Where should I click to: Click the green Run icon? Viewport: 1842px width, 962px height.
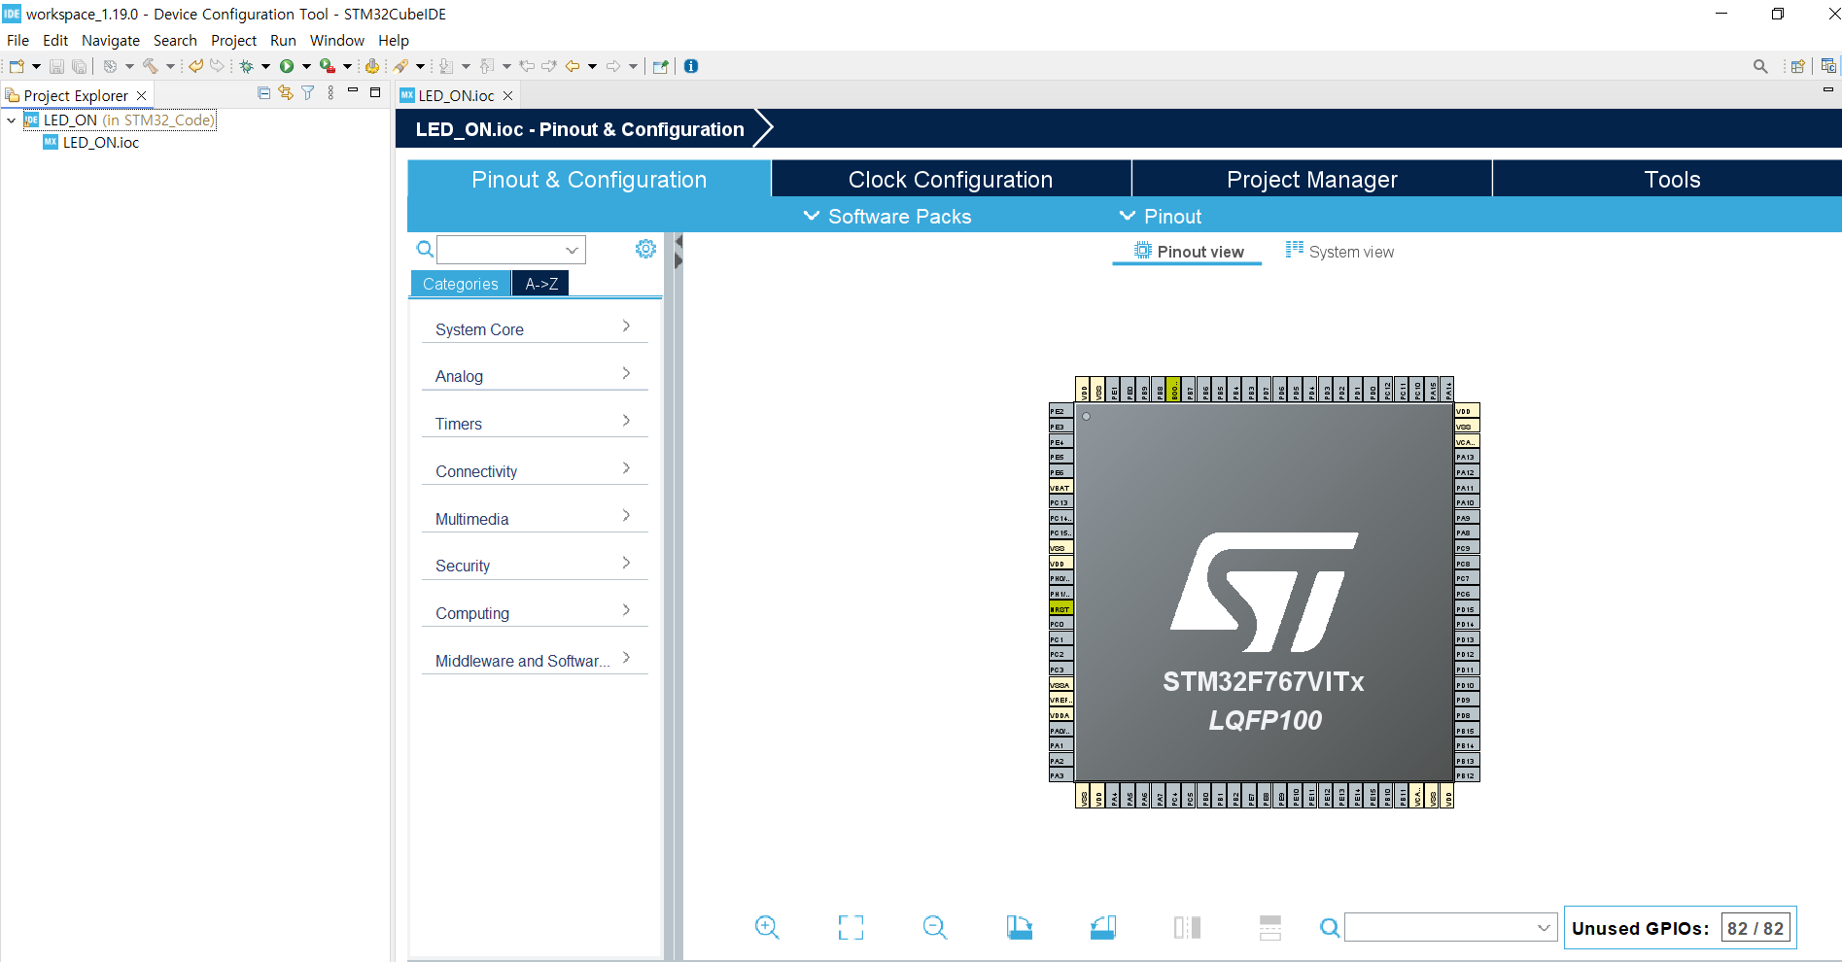(287, 66)
